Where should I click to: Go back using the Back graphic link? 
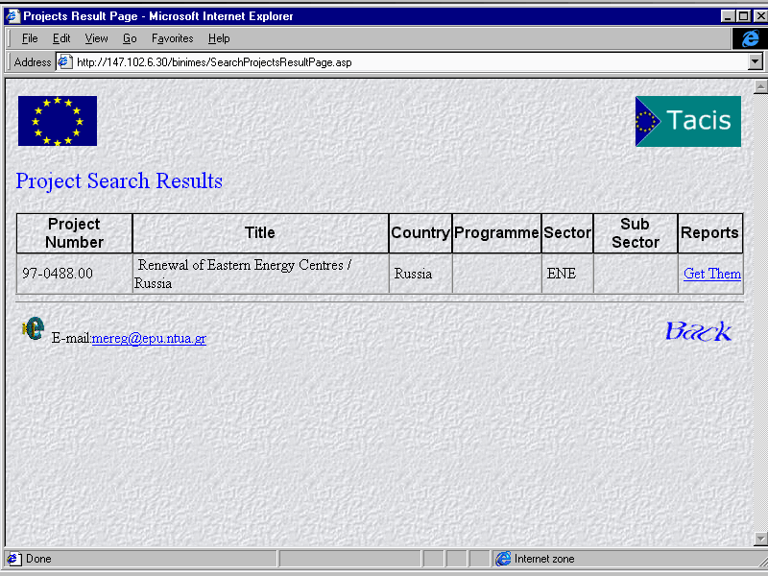coord(698,331)
